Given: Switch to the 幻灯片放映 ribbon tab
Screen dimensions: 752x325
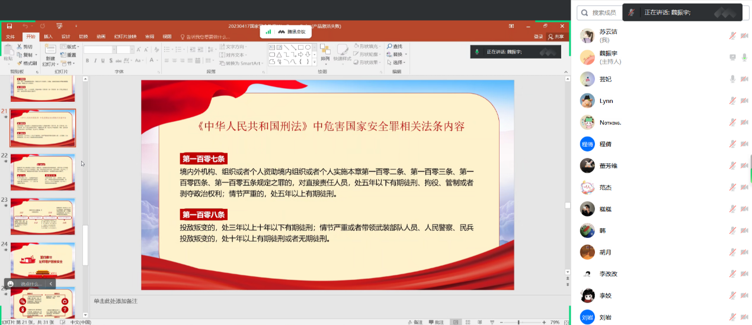Looking at the screenshot, I should pos(125,37).
